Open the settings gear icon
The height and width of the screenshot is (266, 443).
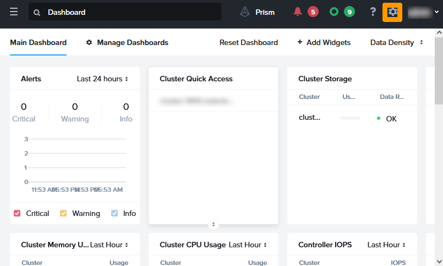click(x=392, y=12)
